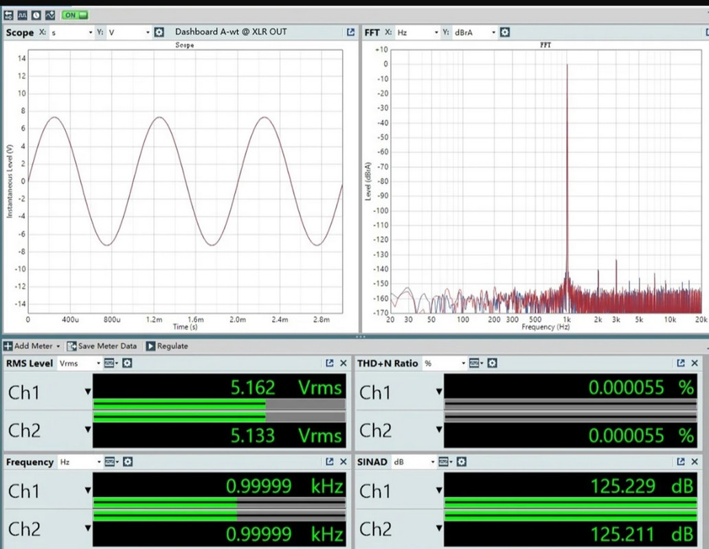This screenshot has height=549, width=709.
Task: Open the signal path setup arrows icon
Action: 8,15
